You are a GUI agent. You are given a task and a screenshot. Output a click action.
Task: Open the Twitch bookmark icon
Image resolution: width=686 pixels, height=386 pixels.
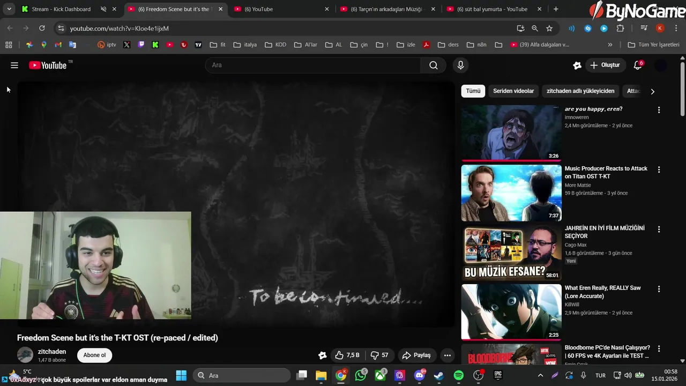click(x=141, y=45)
